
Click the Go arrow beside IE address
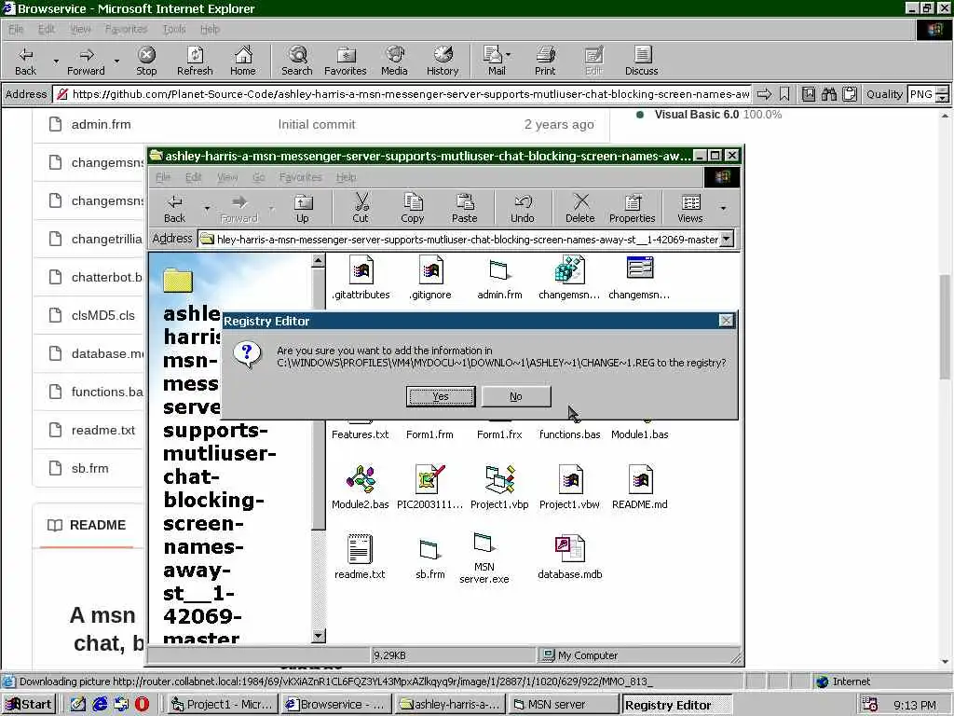[x=764, y=94]
